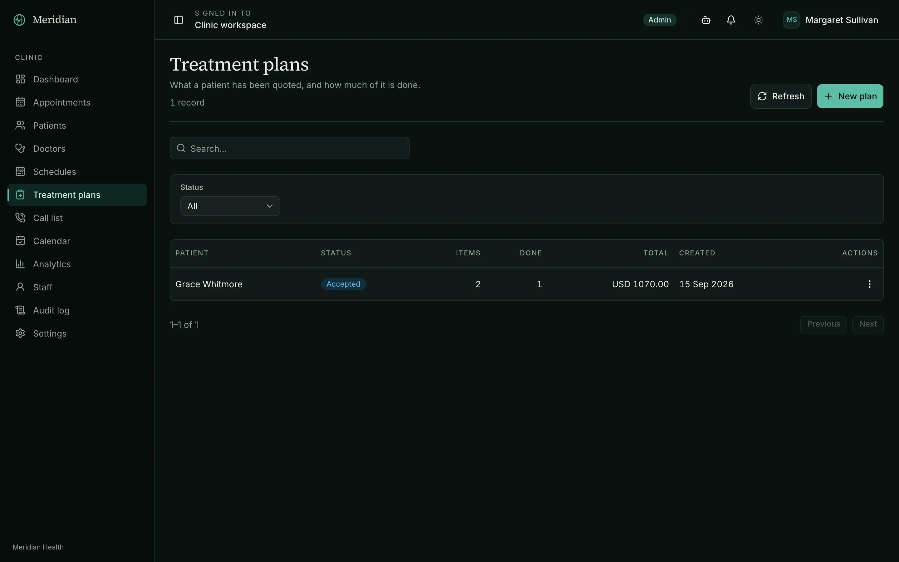Click the CREATED column header
This screenshot has width=899, height=562.
697,253
